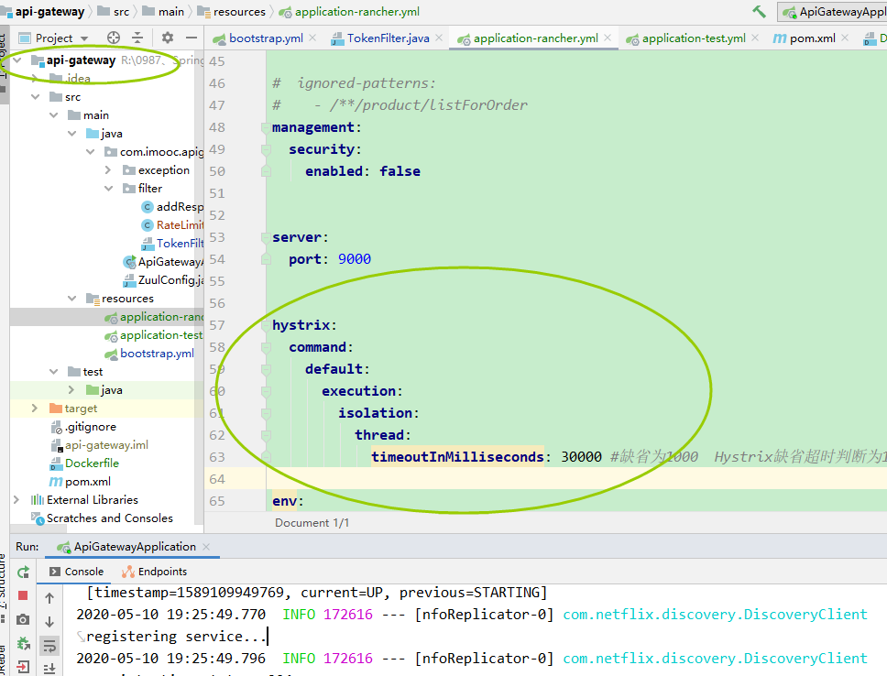Collapse the filter package
This screenshot has width=887, height=676.
pos(109,189)
